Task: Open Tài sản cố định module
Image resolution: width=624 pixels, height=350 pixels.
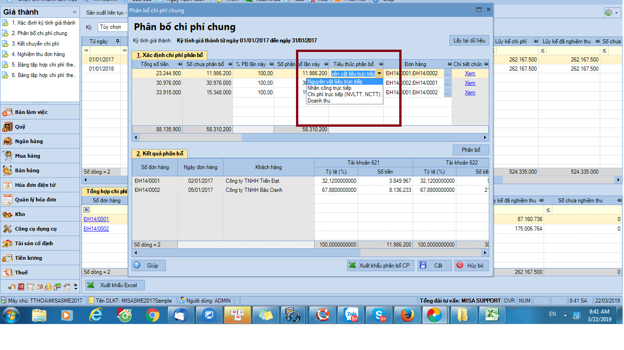Action: pyautogui.click(x=40, y=243)
